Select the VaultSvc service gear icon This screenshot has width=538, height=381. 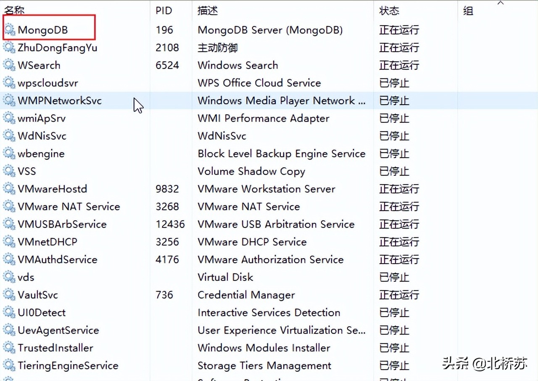(9, 295)
